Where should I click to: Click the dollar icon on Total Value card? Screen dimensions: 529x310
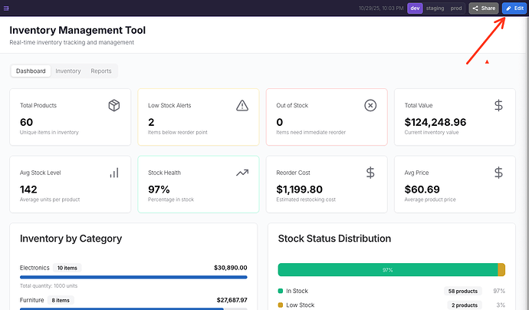click(x=498, y=105)
